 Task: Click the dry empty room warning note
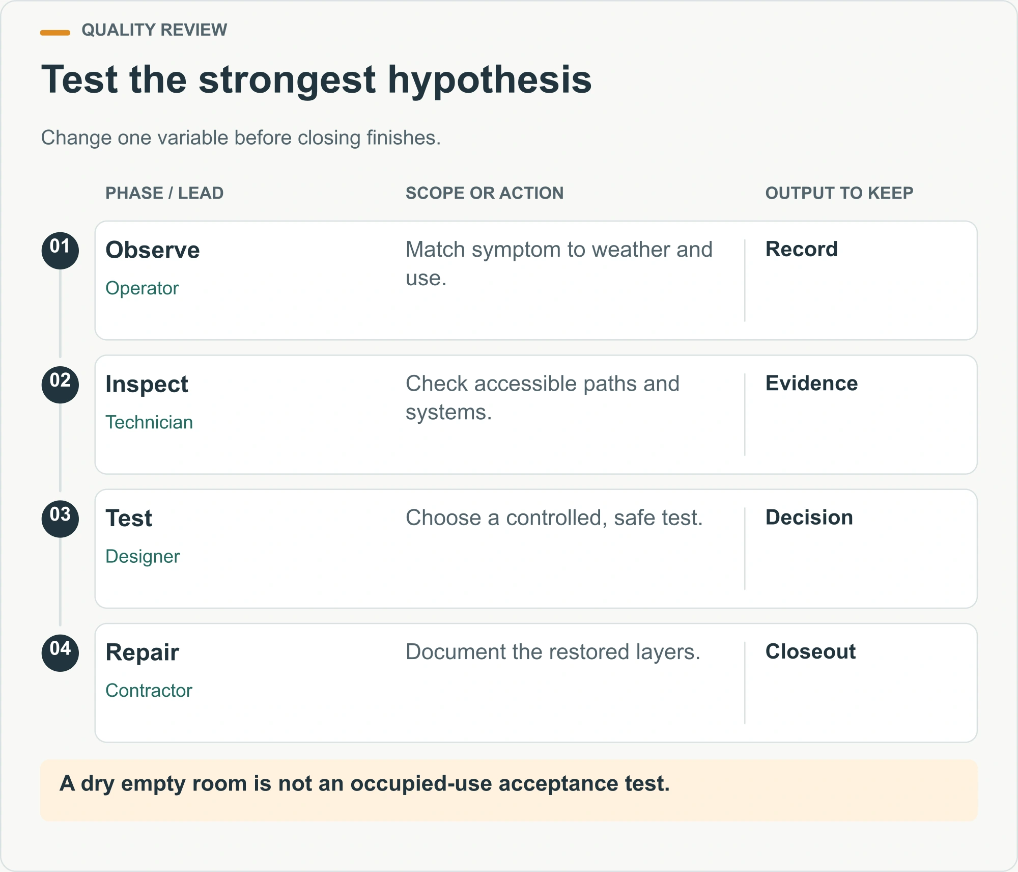click(x=509, y=790)
